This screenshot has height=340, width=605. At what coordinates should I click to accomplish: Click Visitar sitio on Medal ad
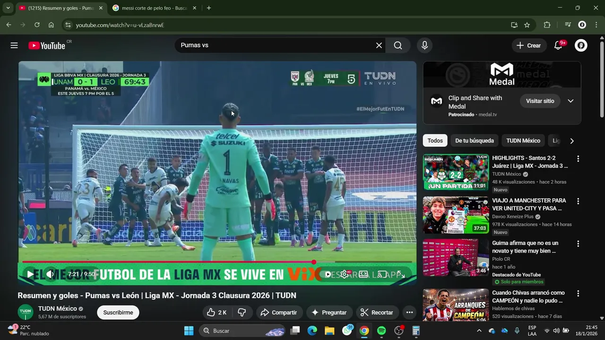pyautogui.click(x=540, y=101)
